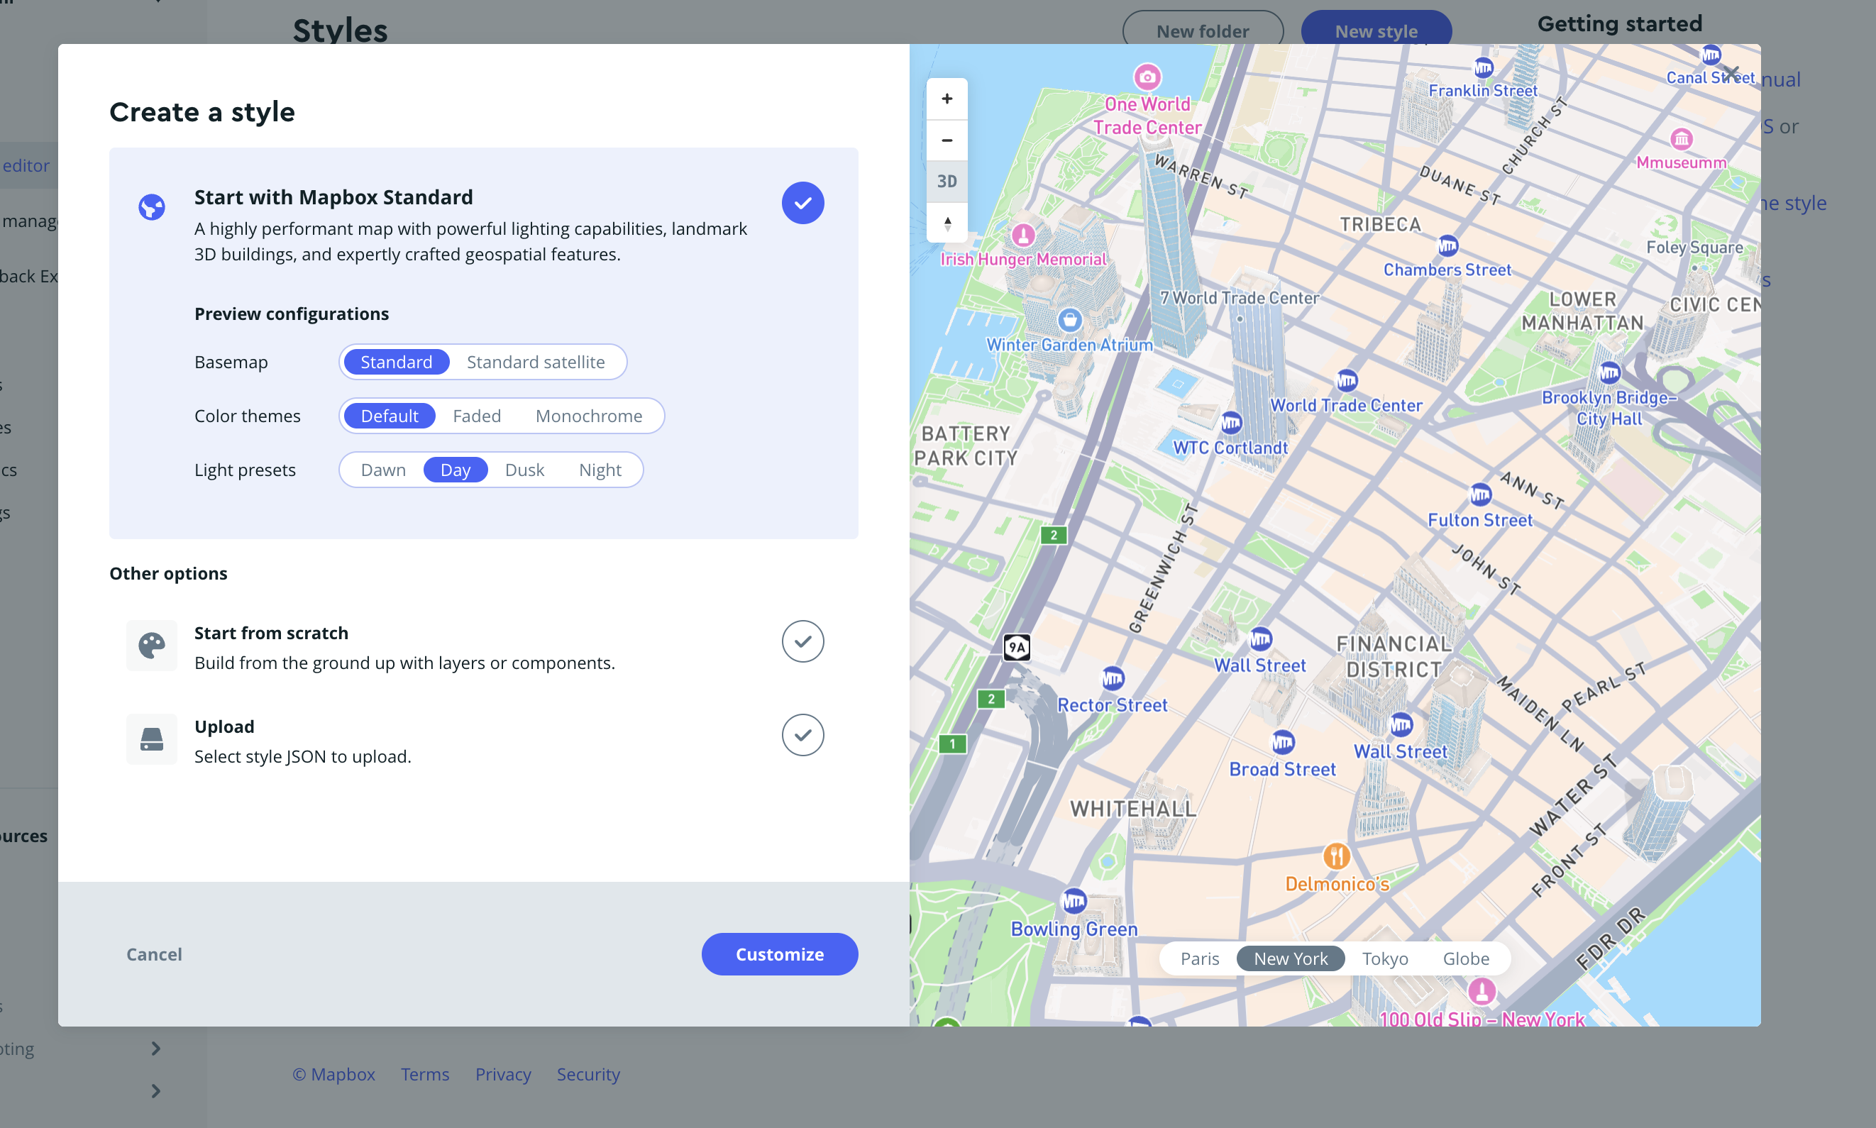The image size is (1876, 1128).
Task: Select Start from scratch option checkmark
Action: (802, 641)
